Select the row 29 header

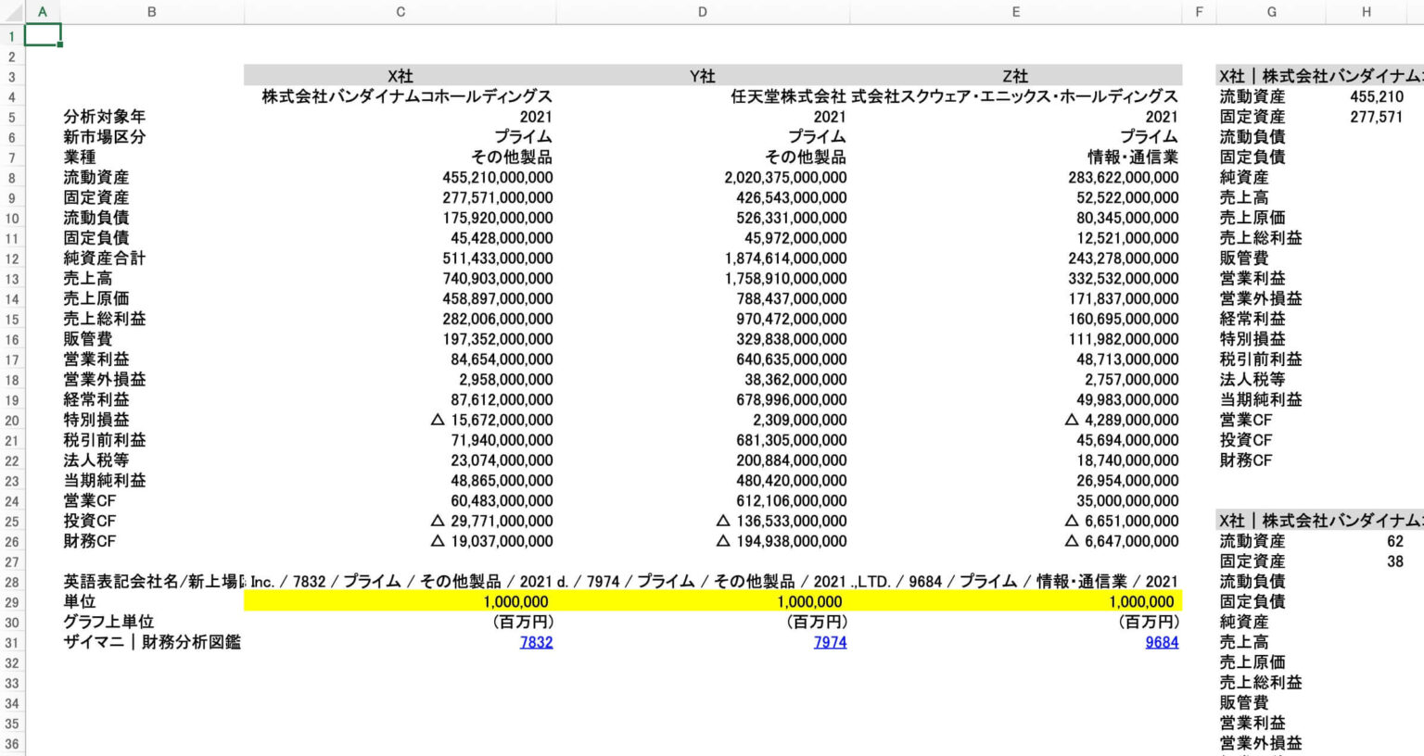coord(11,602)
